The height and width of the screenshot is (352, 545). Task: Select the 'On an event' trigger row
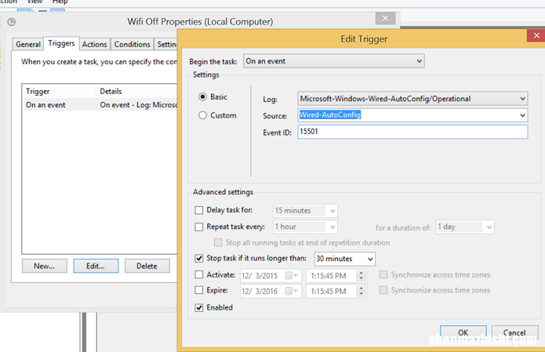tap(100, 105)
